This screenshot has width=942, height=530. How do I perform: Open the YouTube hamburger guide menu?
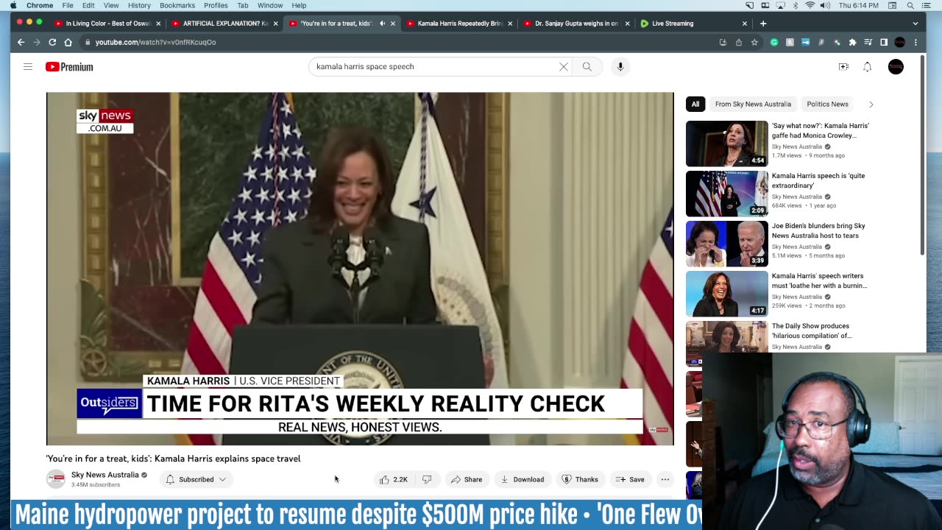(x=28, y=67)
